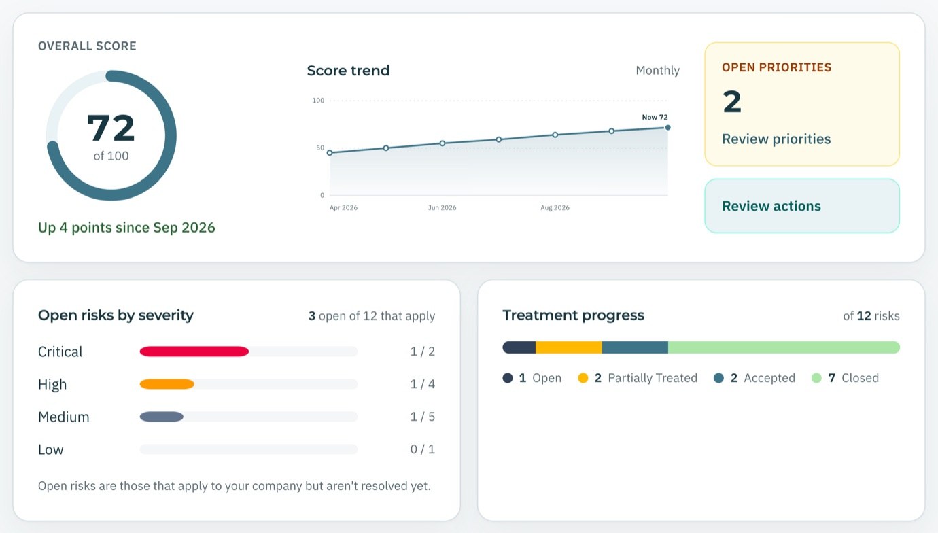Click the Open legend dot
The height and width of the screenshot is (533, 938).
click(508, 378)
